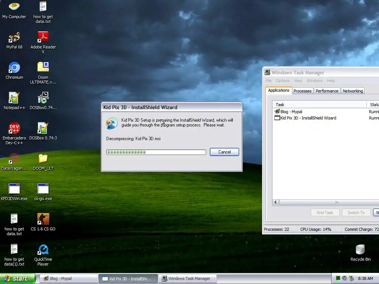
Task: Click the Windows Task Manager title bar
Action: pyautogui.click(x=322, y=72)
